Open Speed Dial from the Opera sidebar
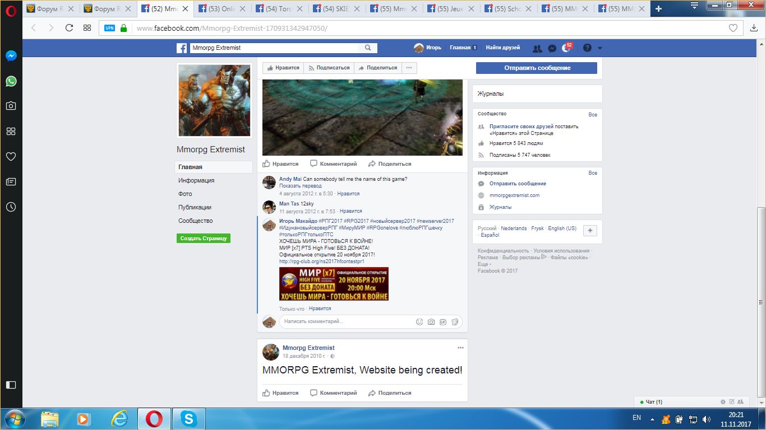766x430 pixels. point(11,131)
